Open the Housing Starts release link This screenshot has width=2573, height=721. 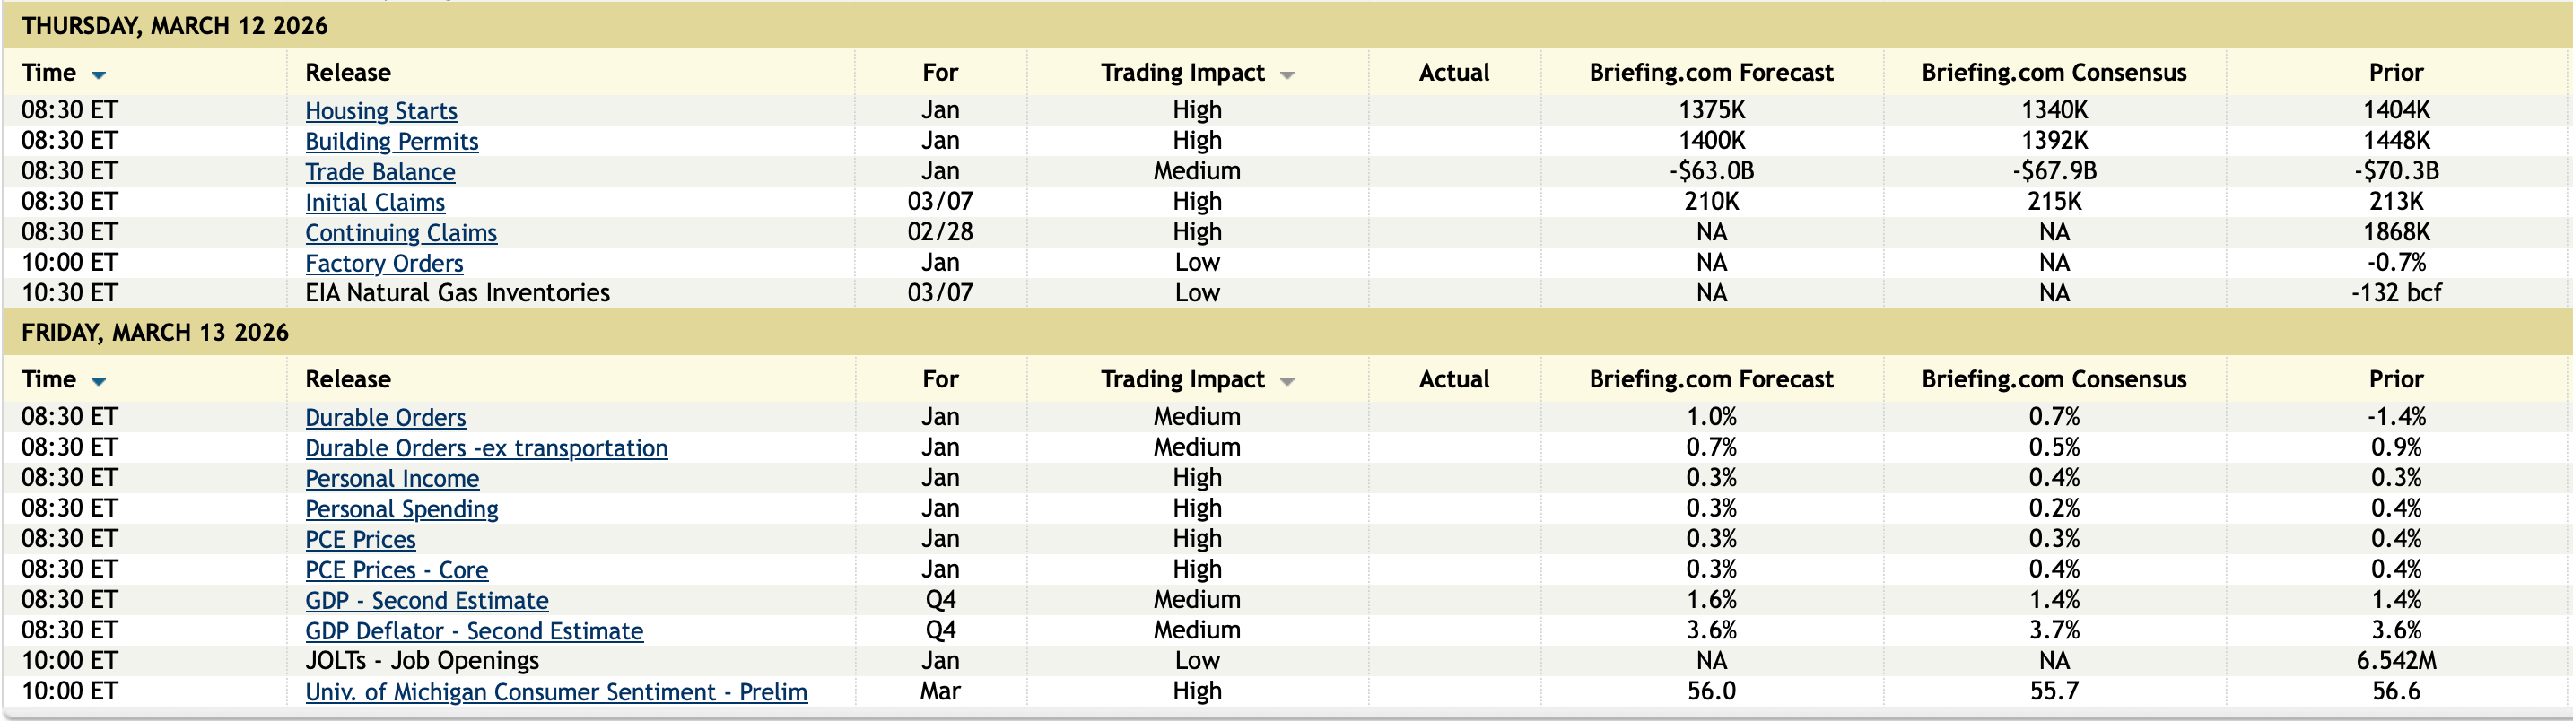[380, 111]
